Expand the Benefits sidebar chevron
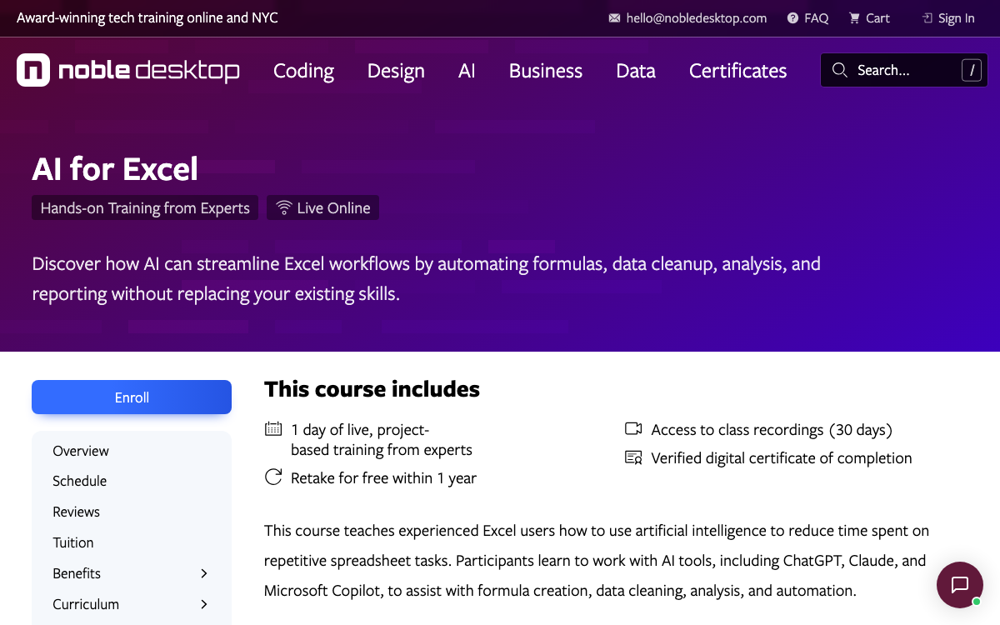The height and width of the screenshot is (625, 1000). [x=204, y=573]
